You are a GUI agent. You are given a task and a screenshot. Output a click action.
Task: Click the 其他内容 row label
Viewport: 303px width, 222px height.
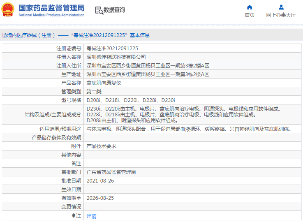(71, 155)
